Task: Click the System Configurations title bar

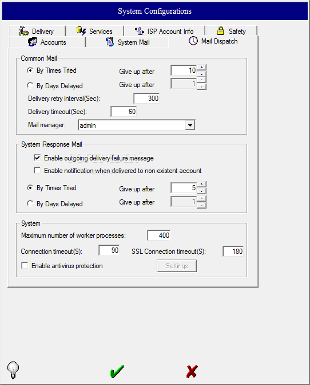Action: [155, 11]
